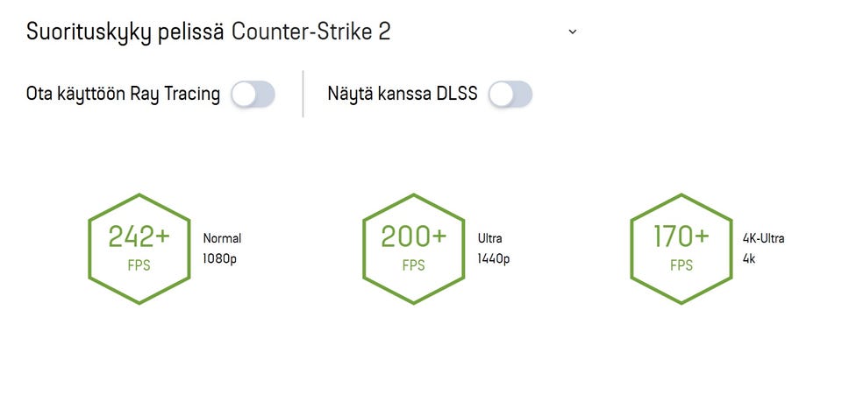Pick the 170+ FPS hexagon badge
Viewport: 842px width, 416px height.
(681, 249)
